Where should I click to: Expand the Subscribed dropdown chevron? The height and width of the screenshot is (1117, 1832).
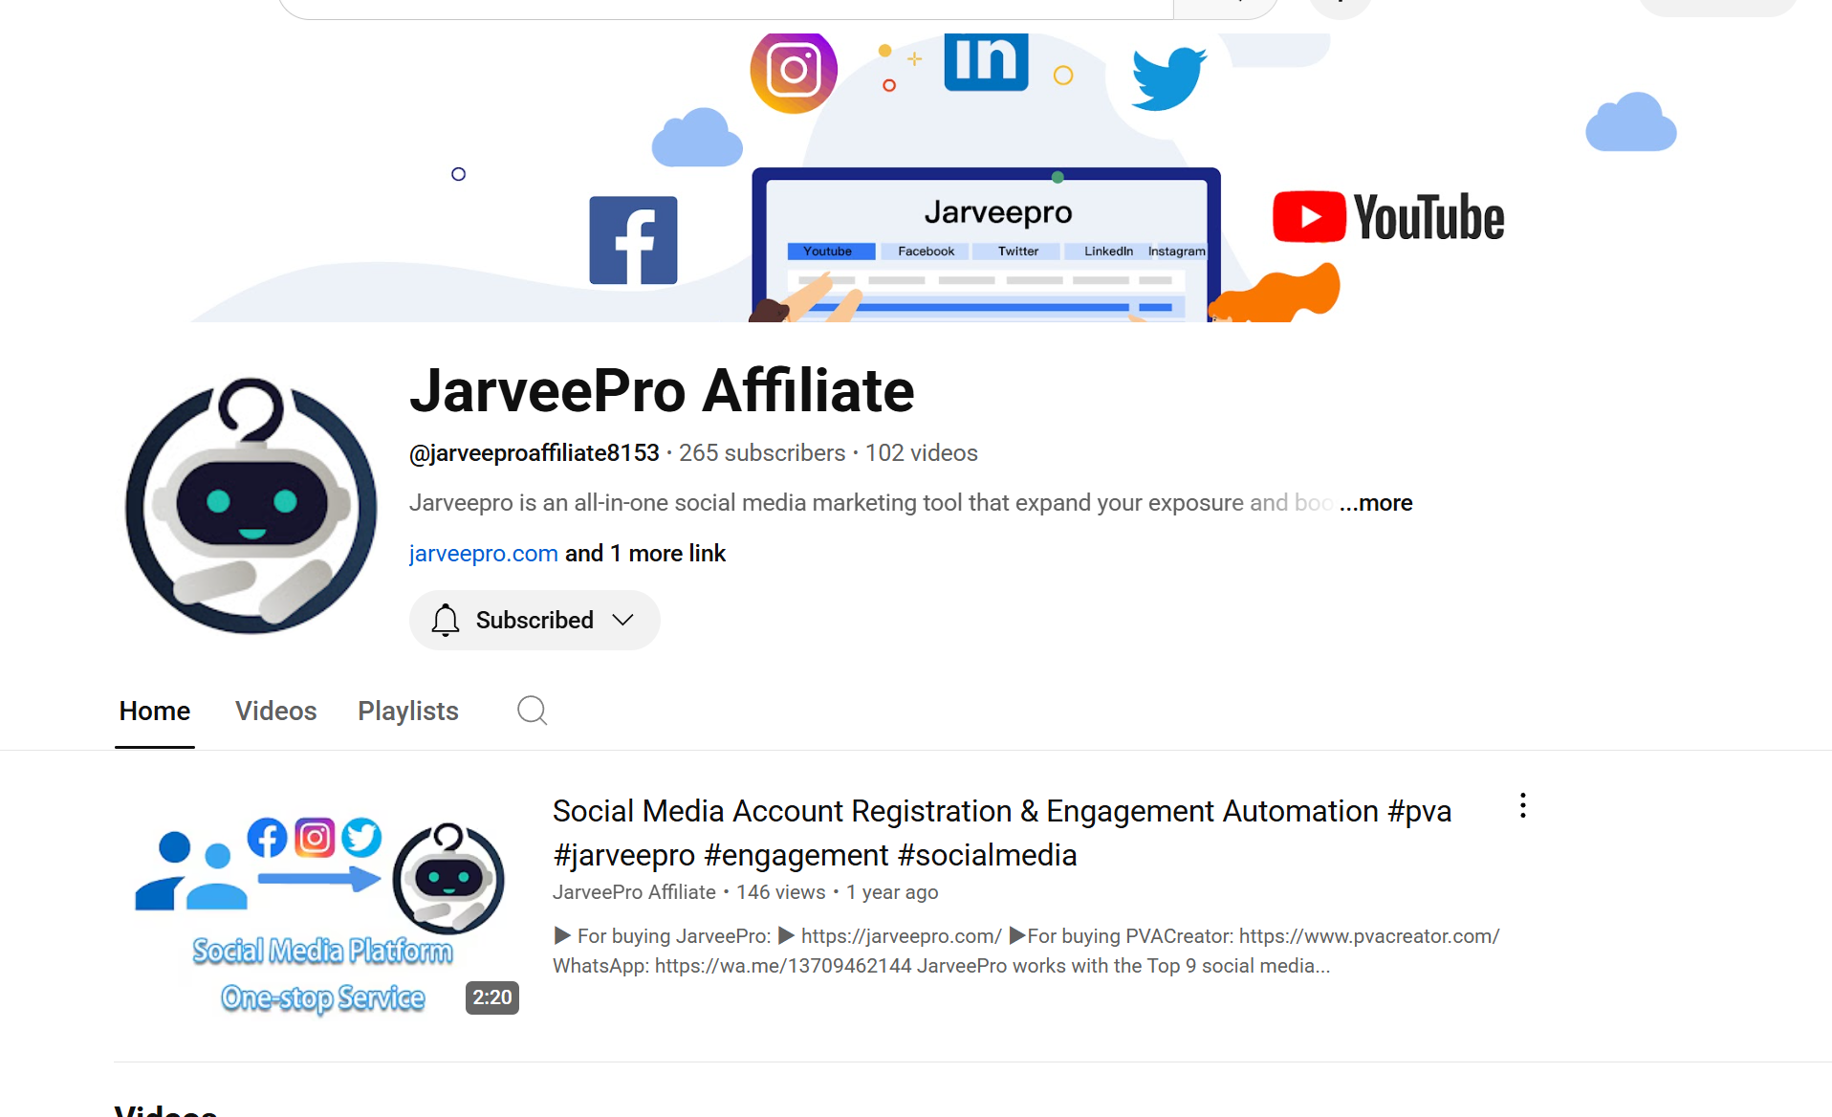(623, 620)
